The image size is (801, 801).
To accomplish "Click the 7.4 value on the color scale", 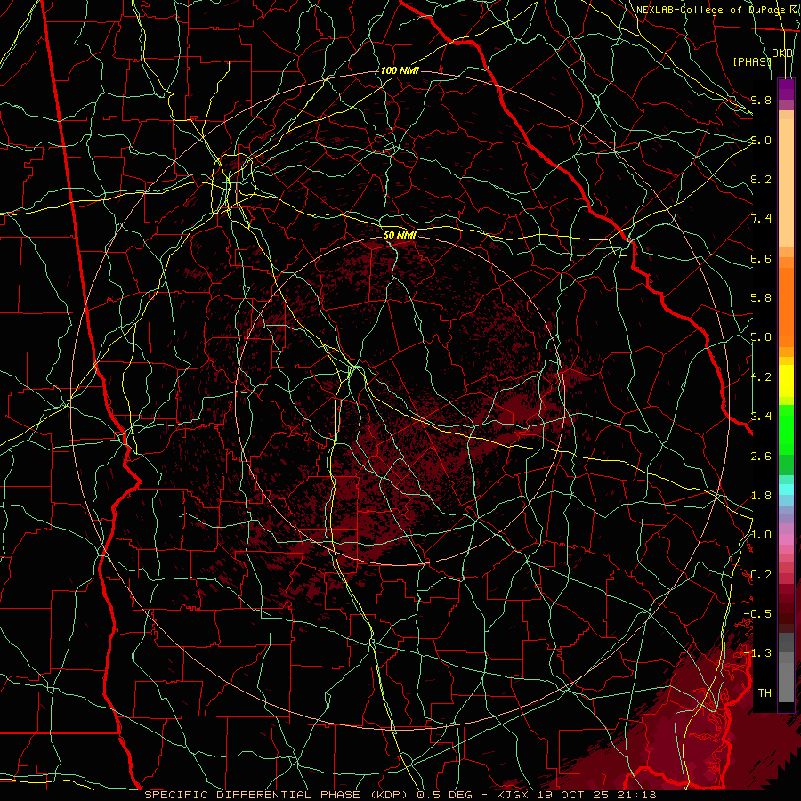I will 761,219.
